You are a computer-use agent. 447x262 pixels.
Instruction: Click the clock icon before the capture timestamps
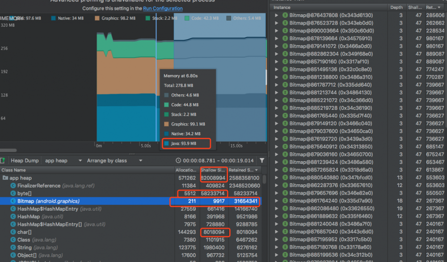click(x=178, y=160)
